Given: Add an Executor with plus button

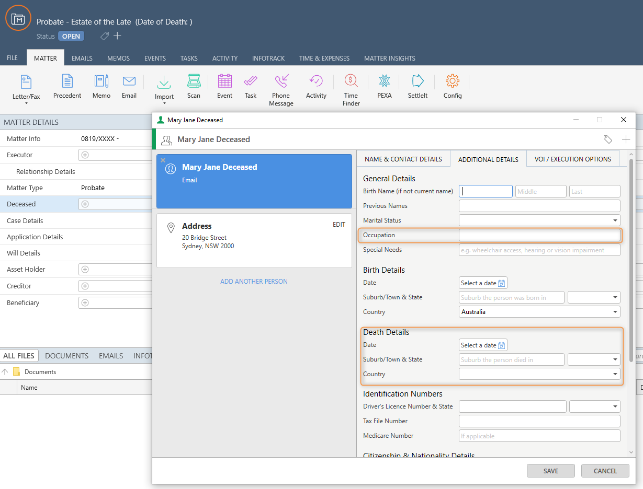Looking at the screenshot, I should coord(85,155).
